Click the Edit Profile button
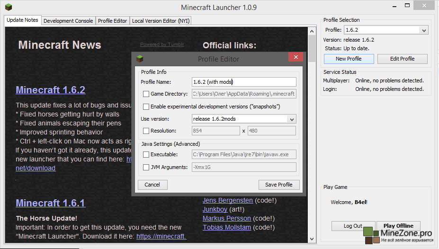439x249 pixels. [402, 59]
